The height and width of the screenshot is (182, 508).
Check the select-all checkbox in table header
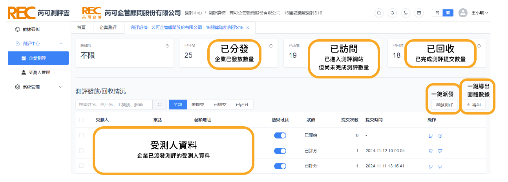(82, 120)
